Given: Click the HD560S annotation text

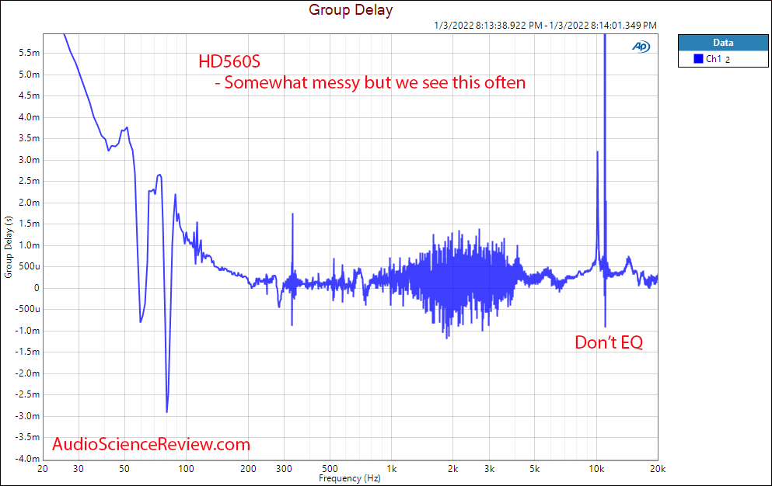Looking at the screenshot, I should pos(229,61).
